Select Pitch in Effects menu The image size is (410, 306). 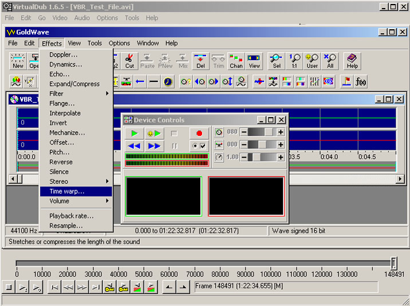(76, 152)
